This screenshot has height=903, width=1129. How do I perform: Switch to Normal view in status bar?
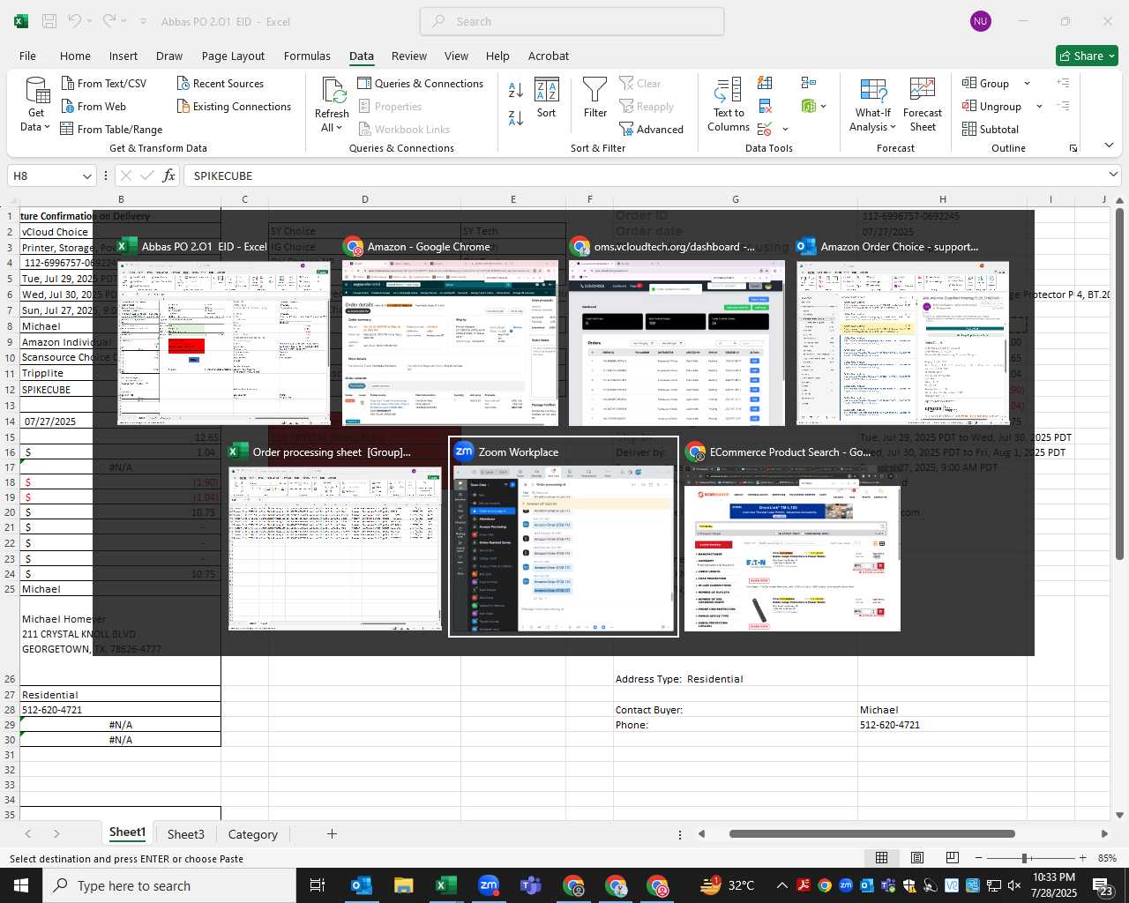[881, 858]
